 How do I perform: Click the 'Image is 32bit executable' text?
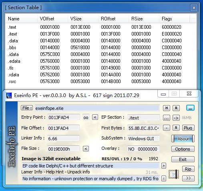[x=51, y=159]
